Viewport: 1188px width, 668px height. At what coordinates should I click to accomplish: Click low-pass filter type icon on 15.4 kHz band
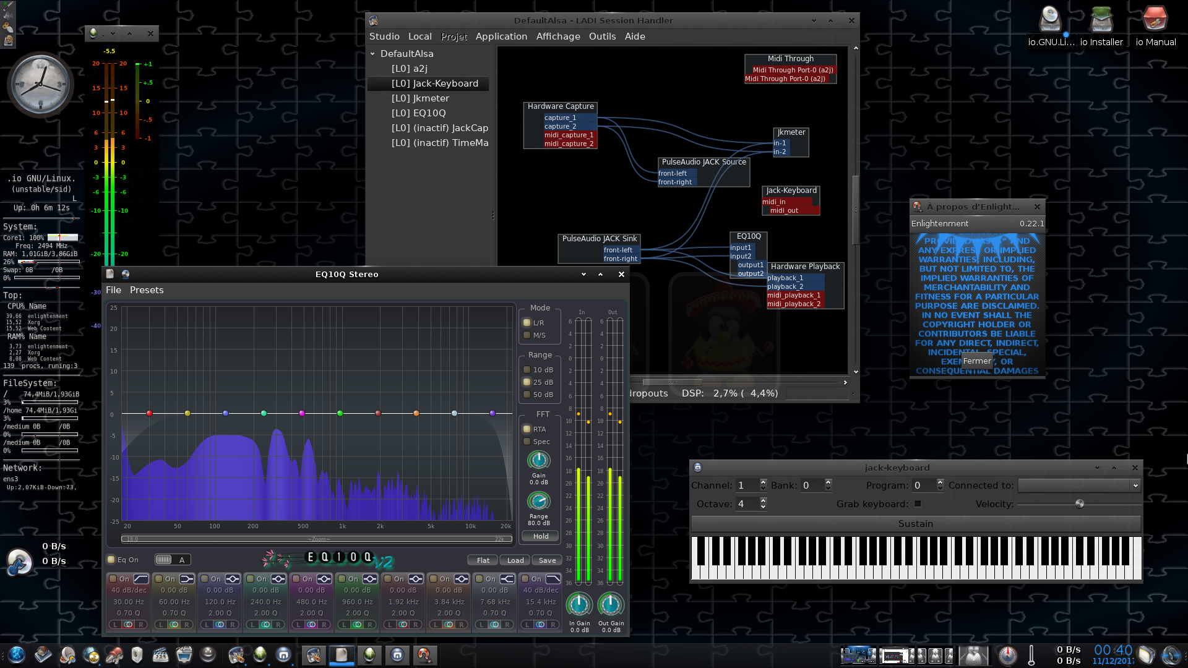coord(553,579)
